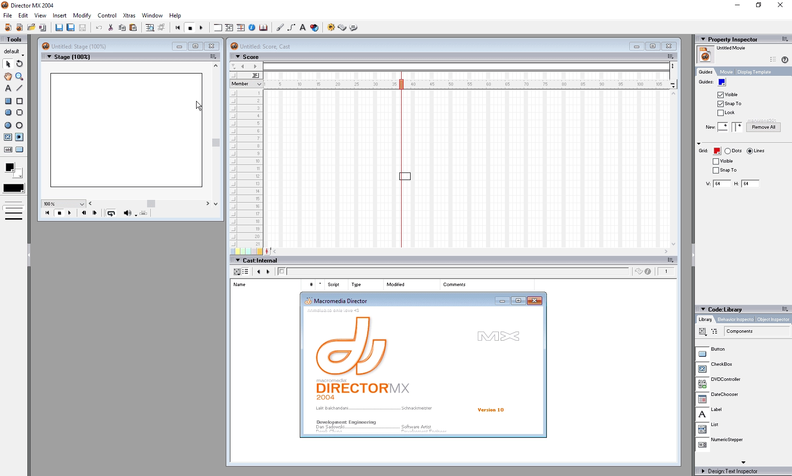Click the Remove All guides button
Image resolution: width=792 pixels, height=476 pixels.
(763, 127)
